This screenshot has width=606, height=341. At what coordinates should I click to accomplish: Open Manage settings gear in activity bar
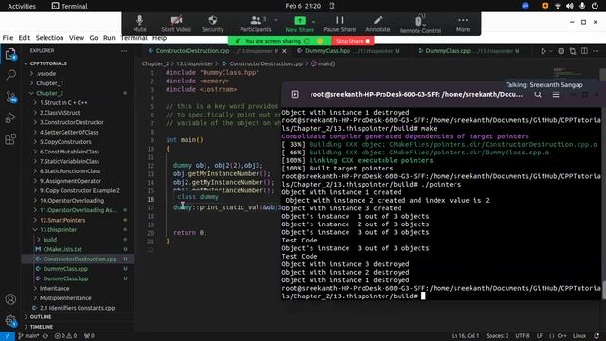tap(10, 320)
